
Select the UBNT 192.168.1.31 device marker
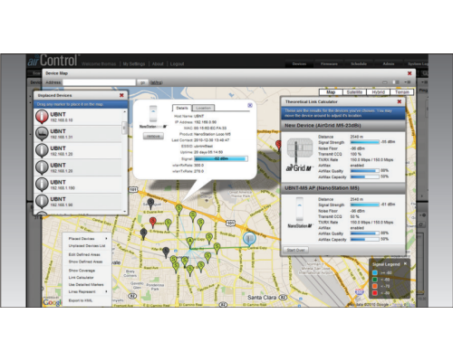42,134
